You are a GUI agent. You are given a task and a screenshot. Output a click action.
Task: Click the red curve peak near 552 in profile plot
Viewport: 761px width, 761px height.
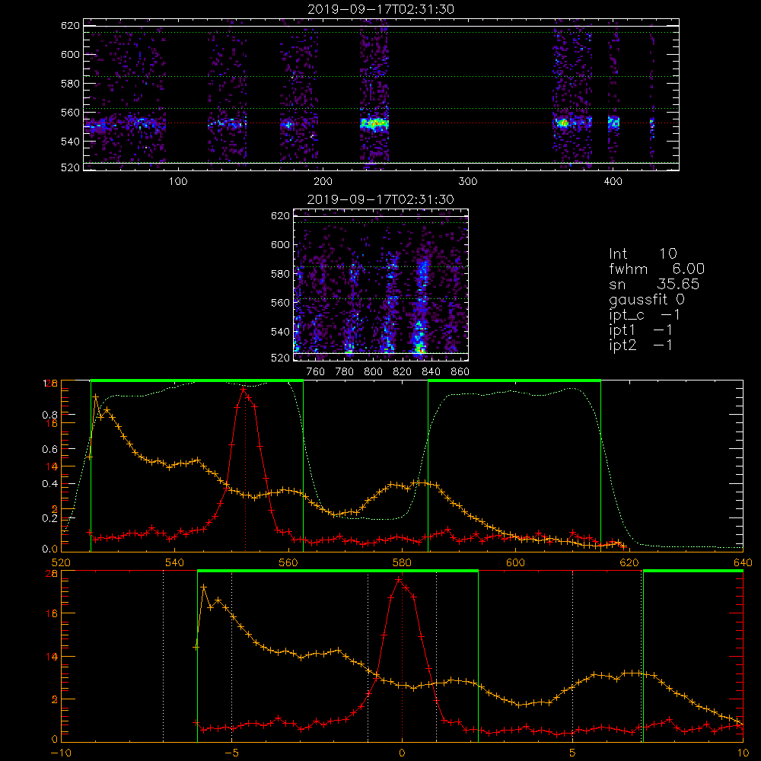pyautogui.click(x=244, y=389)
